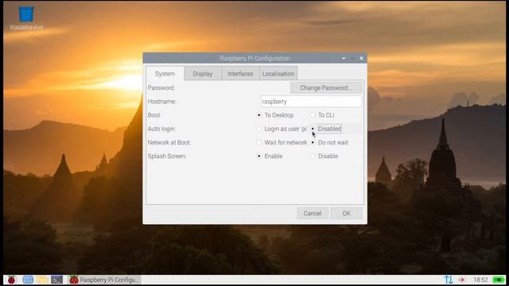The image size is (509, 286).
Task: Open the Wastebasket desktop icon
Action: pyautogui.click(x=26, y=18)
